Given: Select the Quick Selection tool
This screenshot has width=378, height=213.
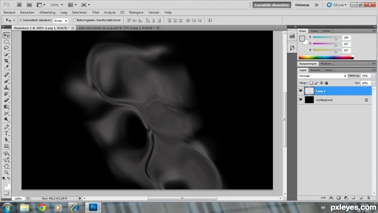Looking at the screenshot, I should coord(6,54).
